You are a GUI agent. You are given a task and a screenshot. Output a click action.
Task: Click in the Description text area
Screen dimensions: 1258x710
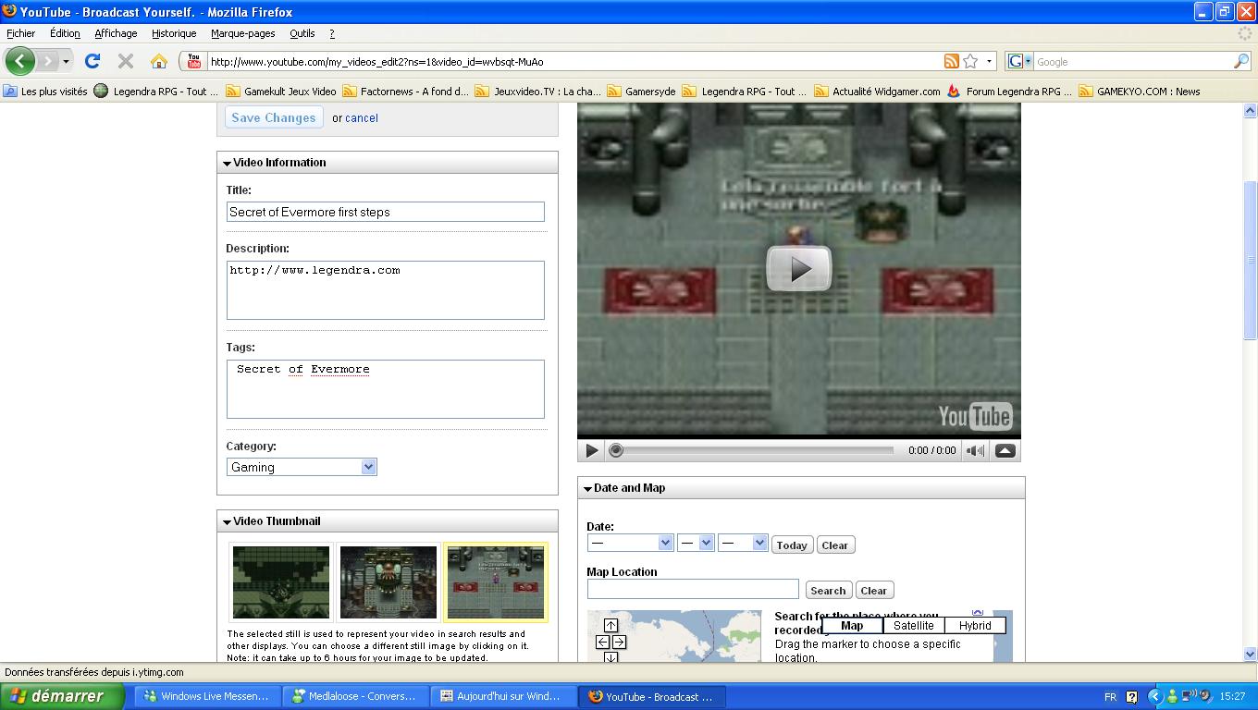[x=386, y=290]
